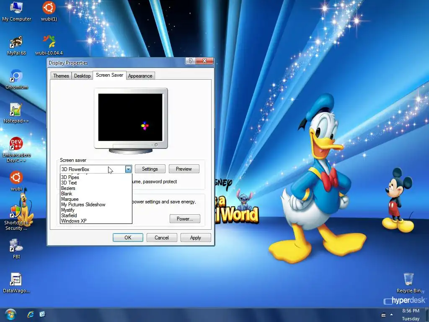Select the DataWago desktop shortcut
This screenshot has width=429, height=322.
16,283
